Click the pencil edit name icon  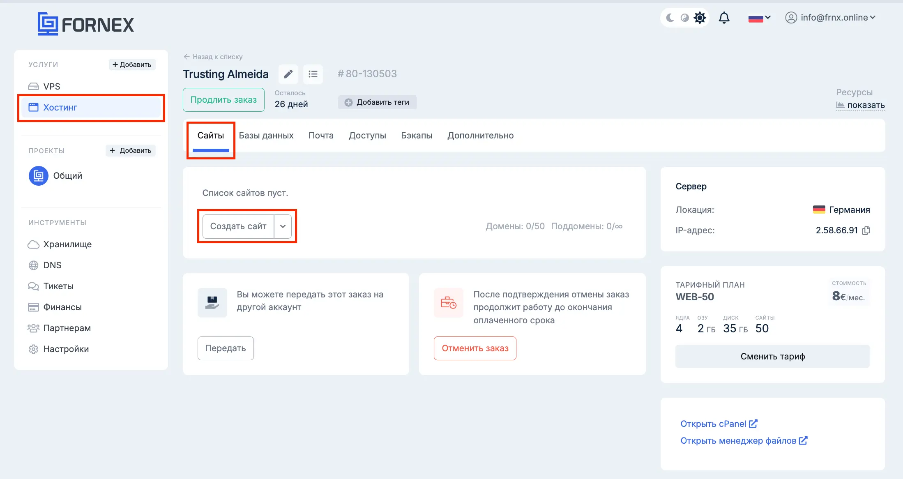(288, 74)
